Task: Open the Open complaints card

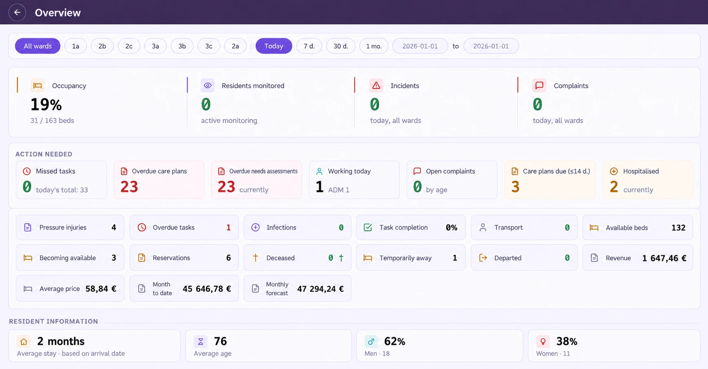Action: (x=452, y=180)
